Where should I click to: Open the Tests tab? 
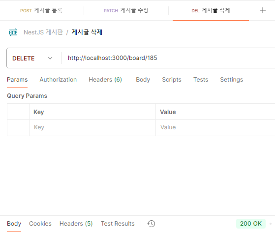[201, 80]
